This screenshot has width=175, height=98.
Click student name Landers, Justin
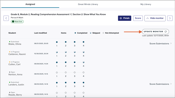[x=16, y=85]
